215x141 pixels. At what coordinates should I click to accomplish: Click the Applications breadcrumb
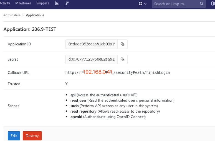click(35, 15)
